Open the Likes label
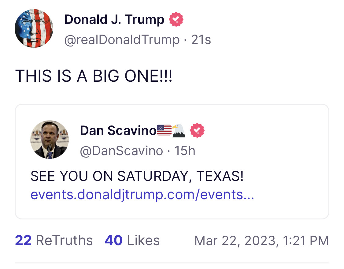This screenshot has height=269, width=344. (143, 241)
